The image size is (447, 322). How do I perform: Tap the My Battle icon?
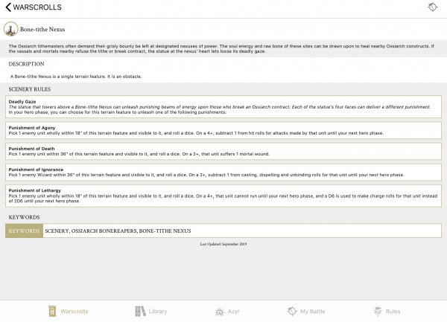291,311
